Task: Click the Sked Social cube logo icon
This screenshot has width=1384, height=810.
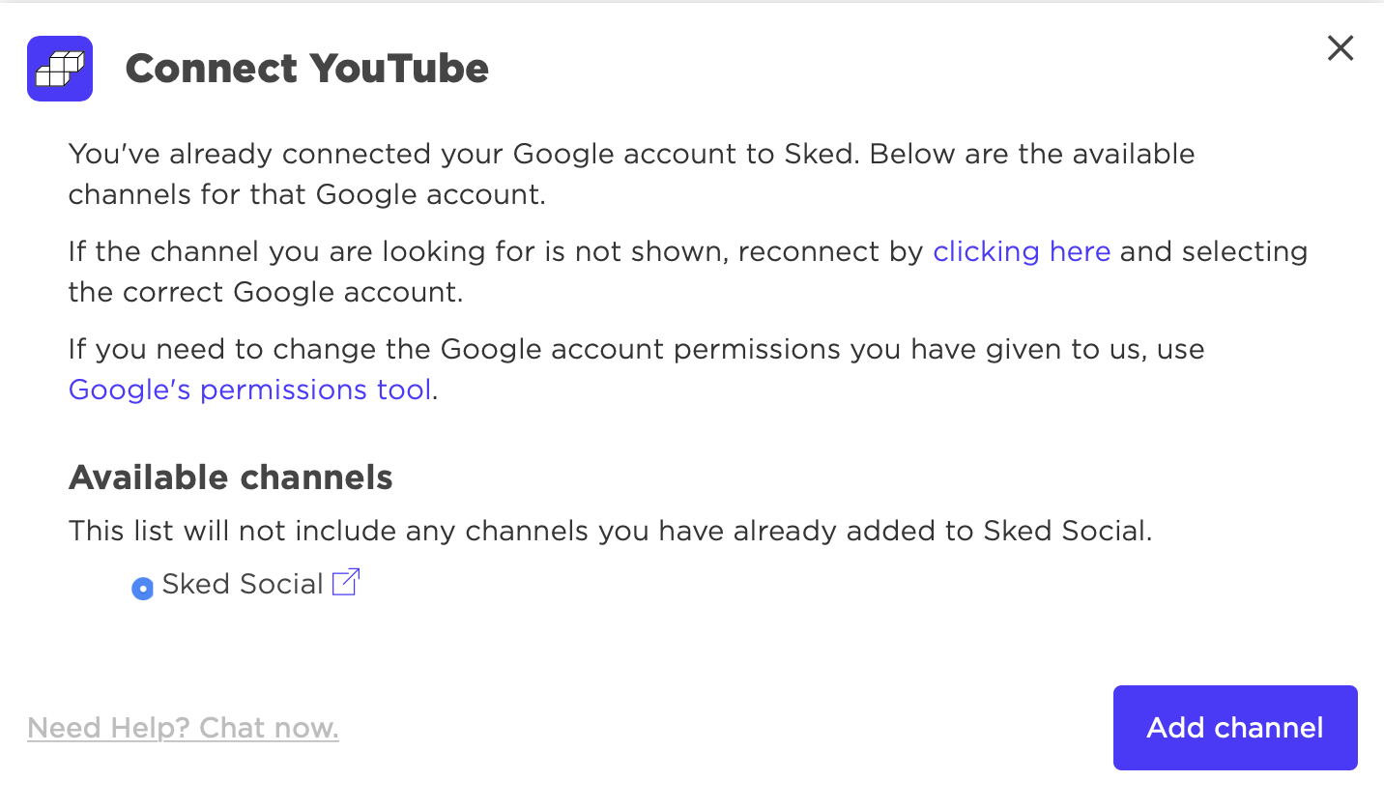Action: (x=60, y=69)
